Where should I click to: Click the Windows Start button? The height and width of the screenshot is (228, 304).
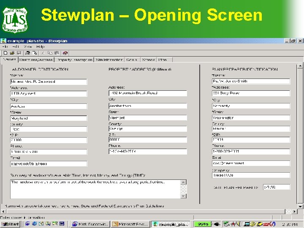pos(10,224)
